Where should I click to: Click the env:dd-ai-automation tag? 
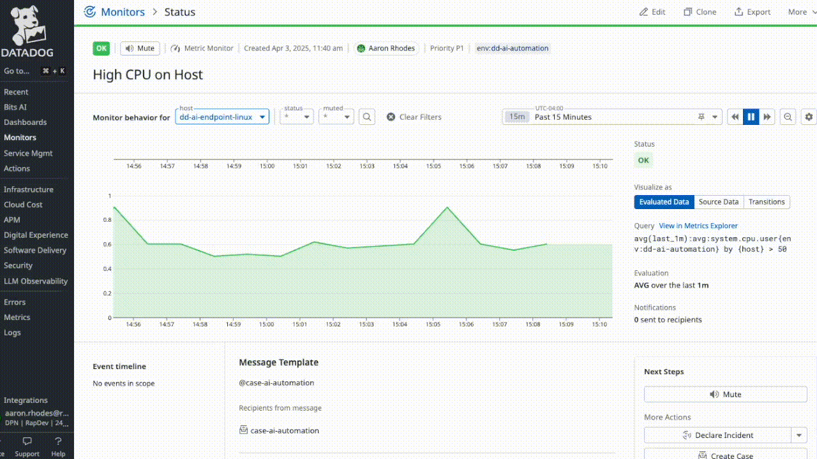click(x=513, y=48)
